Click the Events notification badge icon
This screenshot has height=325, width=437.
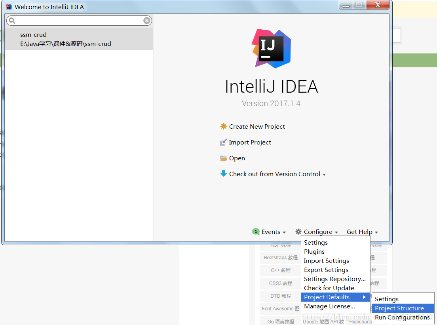(x=256, y=232)
